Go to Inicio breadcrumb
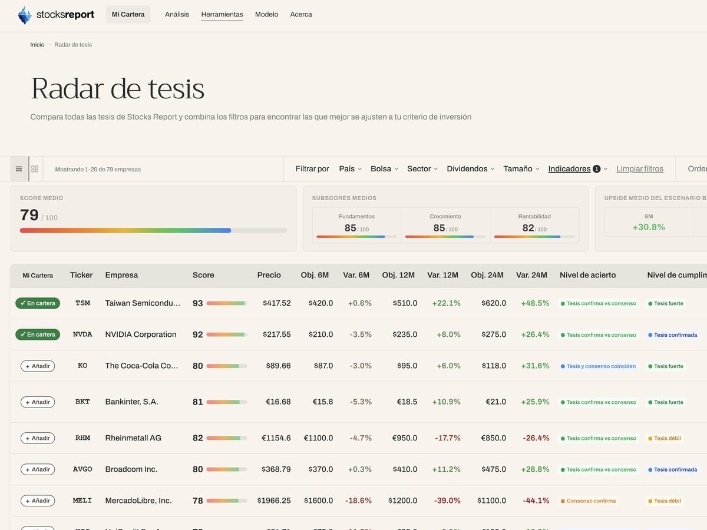This screenshot has height=530, width=707. tap(37, 45)
